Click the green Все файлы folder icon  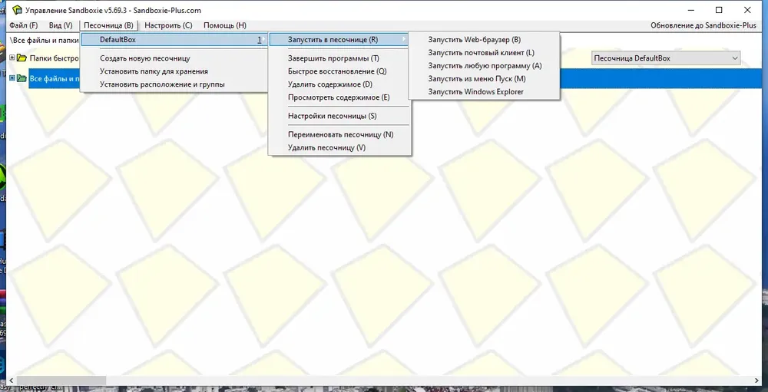(x=22, y=77)
